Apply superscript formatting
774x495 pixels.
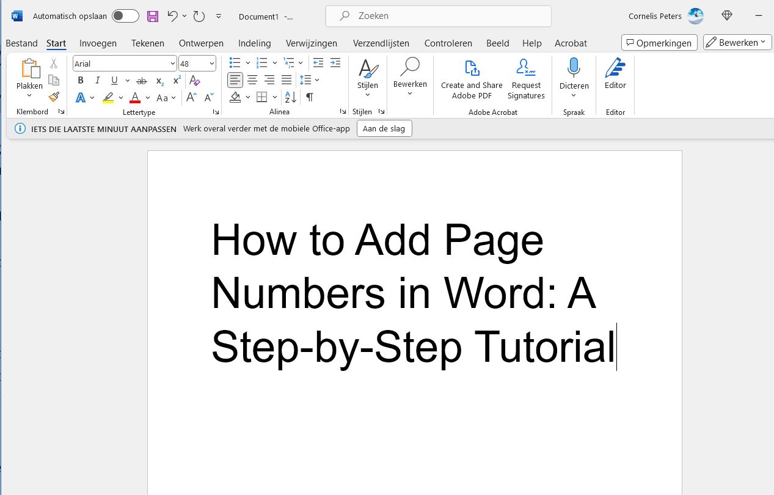(x=176, y=79)
